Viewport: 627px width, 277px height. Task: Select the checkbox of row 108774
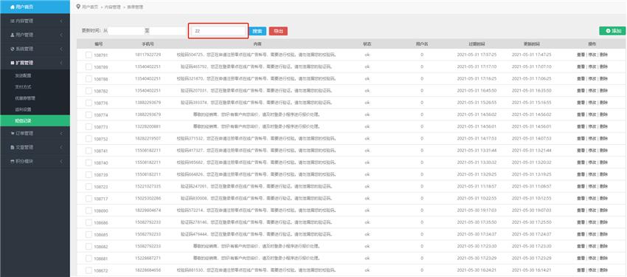pos(89,114)
